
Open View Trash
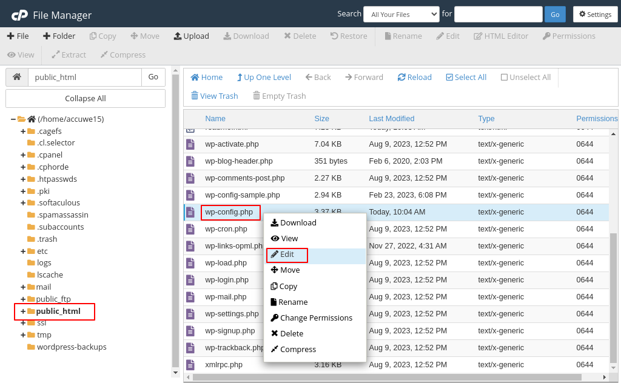(x=214, y=96)
